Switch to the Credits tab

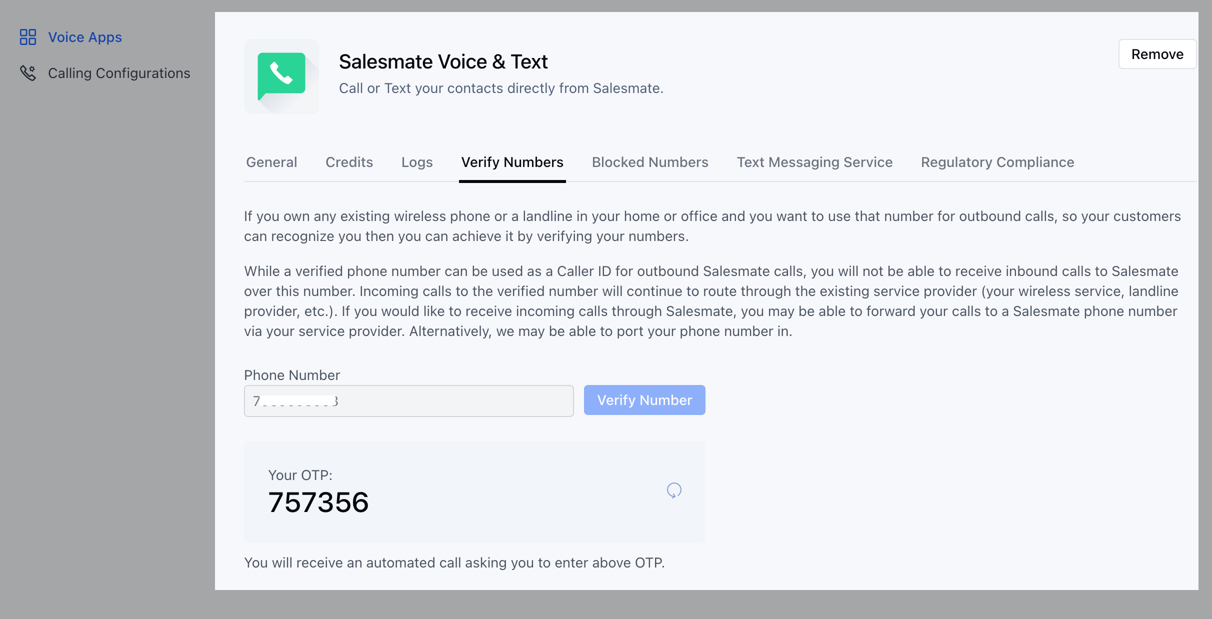[x=349, y=162]
